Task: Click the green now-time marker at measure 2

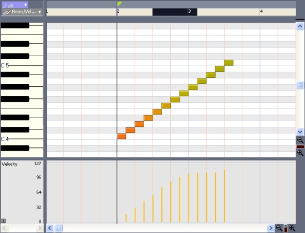Action: point(119,4)
